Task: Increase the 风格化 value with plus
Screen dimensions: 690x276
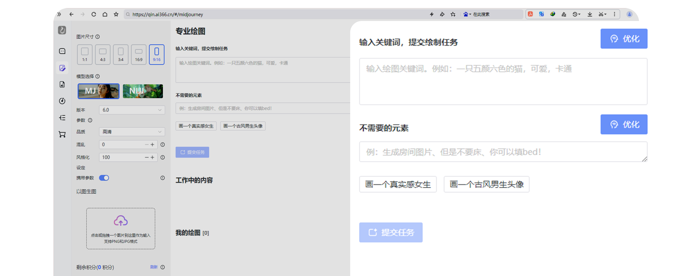Action: tap(153, 157)
